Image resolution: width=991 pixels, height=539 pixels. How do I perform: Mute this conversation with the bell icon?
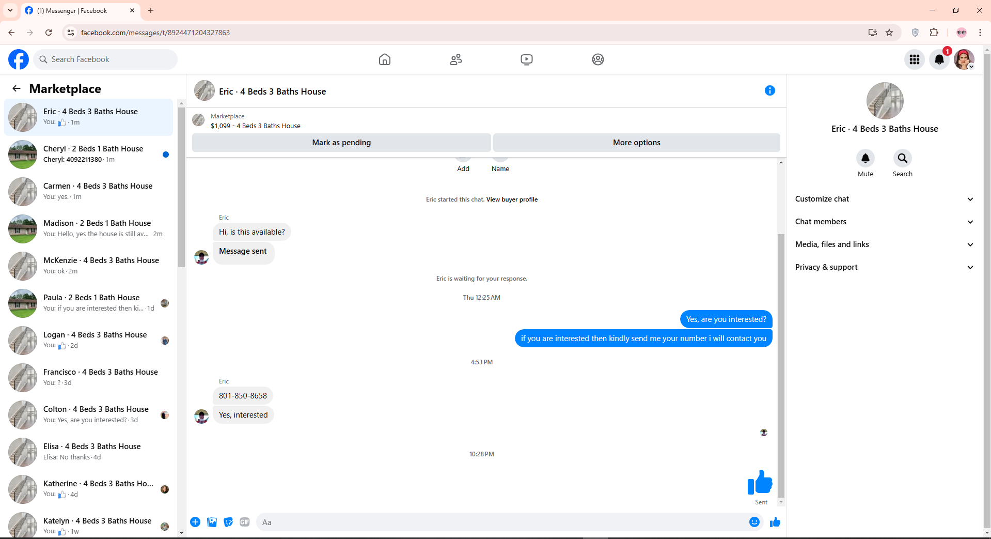(x=866, y=158)
